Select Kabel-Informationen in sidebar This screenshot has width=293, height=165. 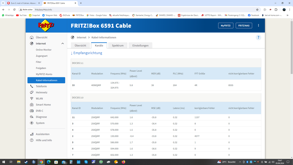point(46,80)
